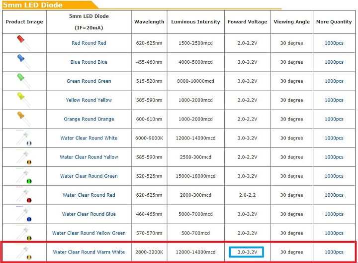
Task: Open the Water Clear Round Red link
Action: 89,195
